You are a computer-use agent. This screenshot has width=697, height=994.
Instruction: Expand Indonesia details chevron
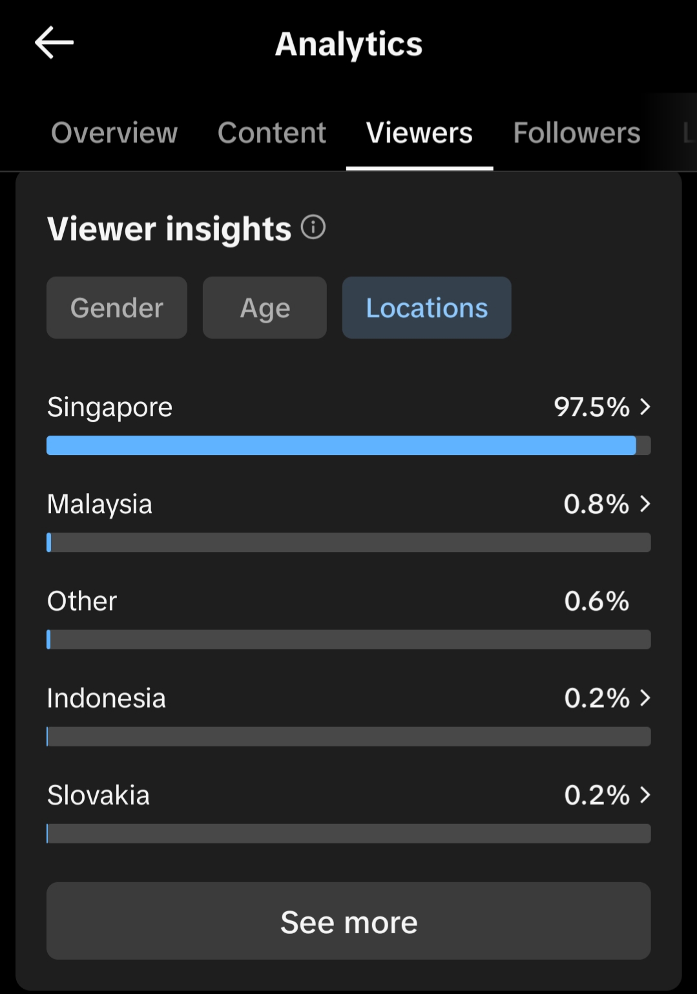[645, 697]
